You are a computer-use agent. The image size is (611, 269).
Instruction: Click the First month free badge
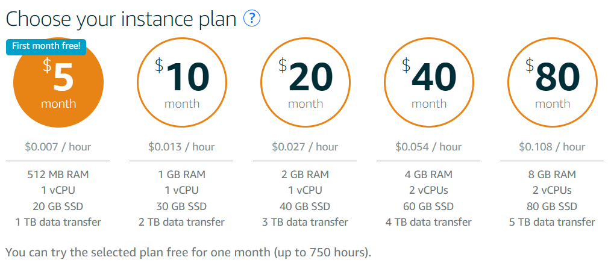pos(46,46)
